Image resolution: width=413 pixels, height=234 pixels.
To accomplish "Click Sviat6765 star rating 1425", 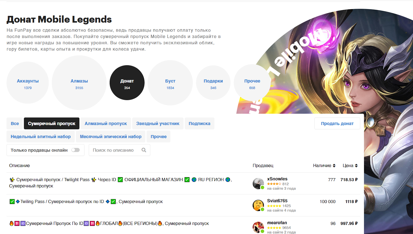I will (279, 206).
